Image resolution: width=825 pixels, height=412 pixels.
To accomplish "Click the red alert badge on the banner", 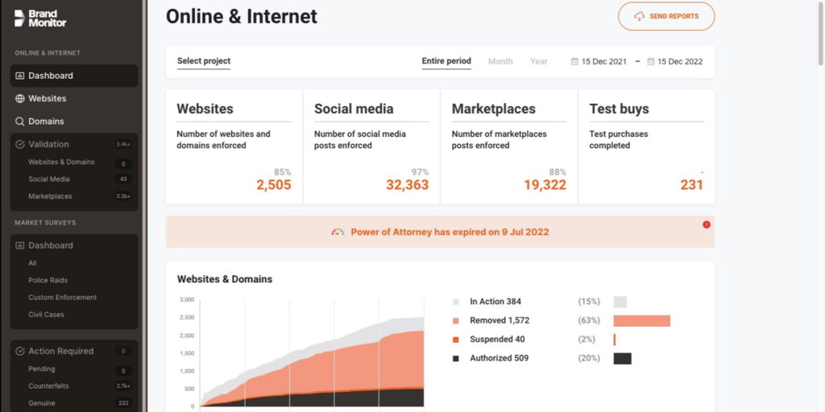I will click(x=706, y=225).
